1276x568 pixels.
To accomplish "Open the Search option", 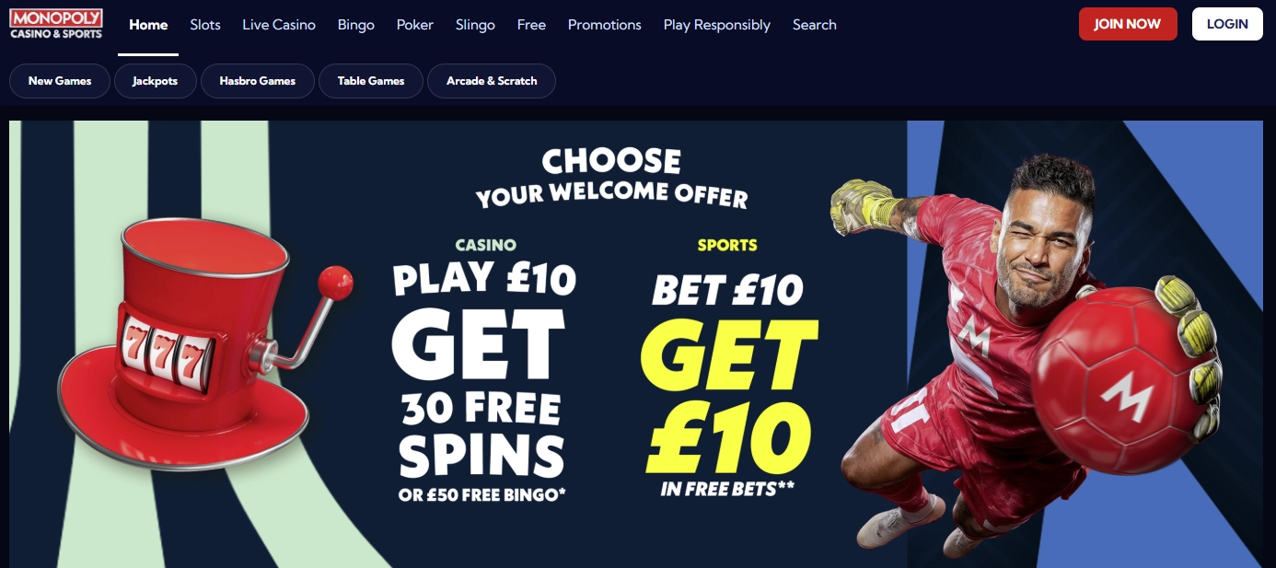I will click(x=815, y=25).
